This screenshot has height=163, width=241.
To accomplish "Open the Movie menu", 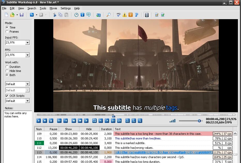I will [53, 8].
